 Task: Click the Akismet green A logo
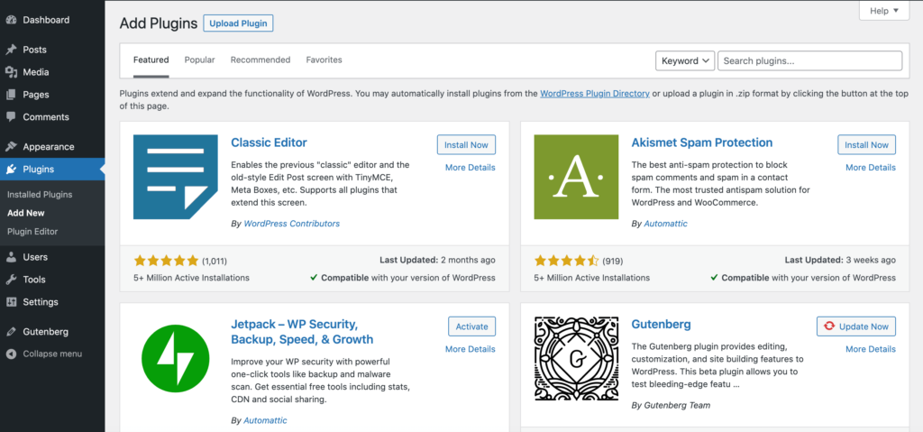pyautogui.click(x=576, y=177)
